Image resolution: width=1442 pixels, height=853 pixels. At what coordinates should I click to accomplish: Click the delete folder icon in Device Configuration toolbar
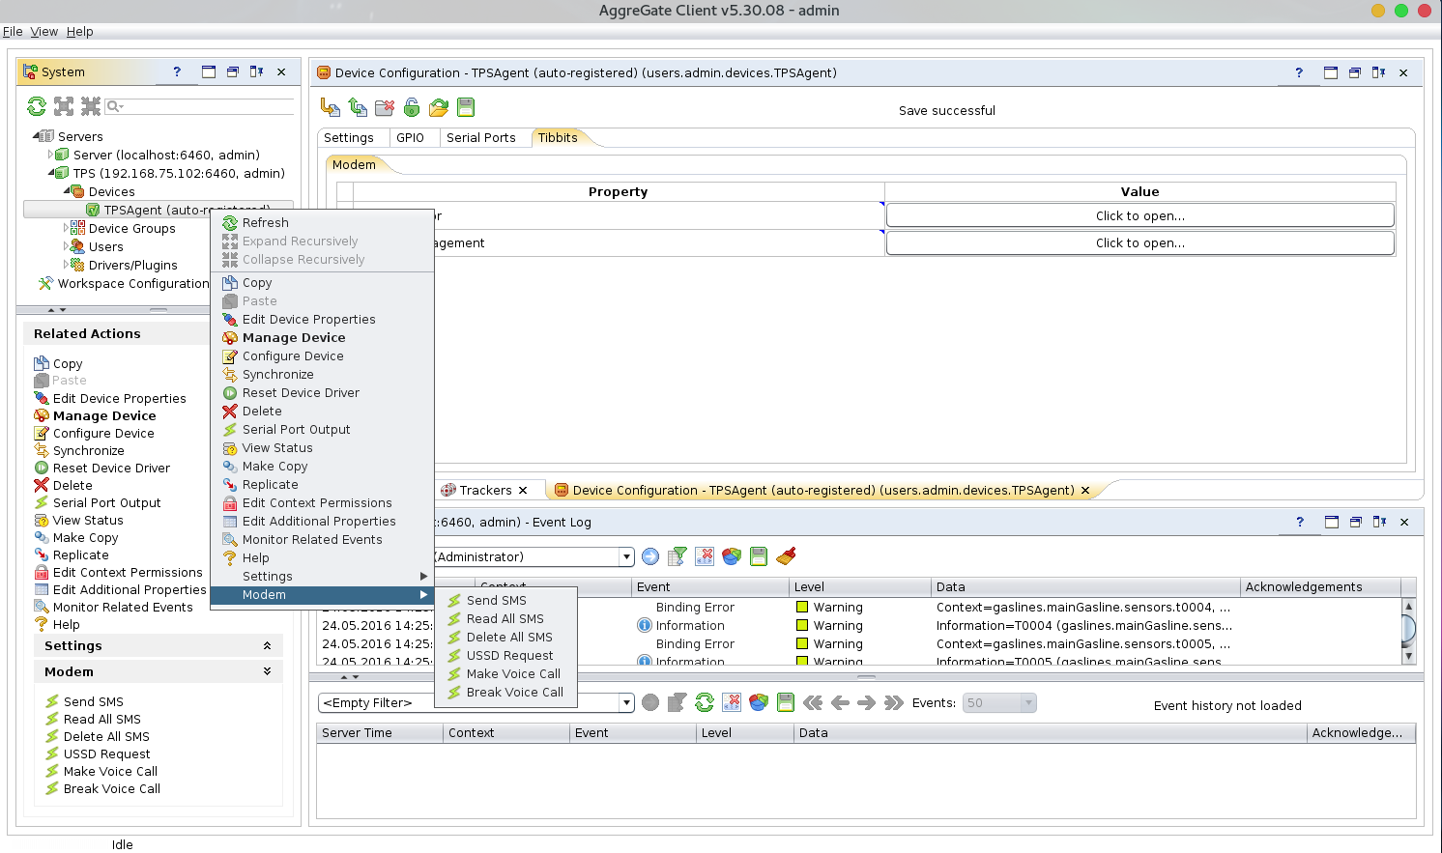pyautogui.click(x=385, y=107)
